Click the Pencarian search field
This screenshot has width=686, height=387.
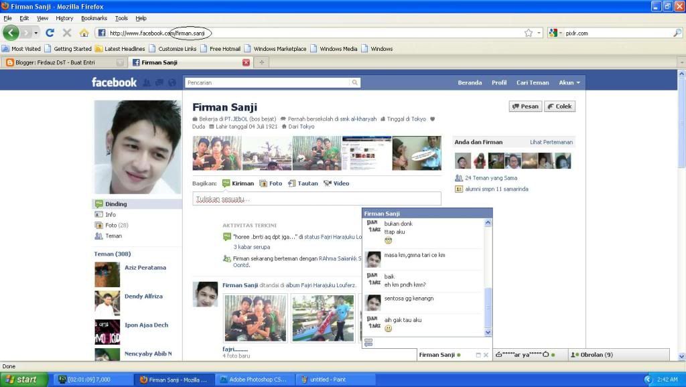[267, 82]
